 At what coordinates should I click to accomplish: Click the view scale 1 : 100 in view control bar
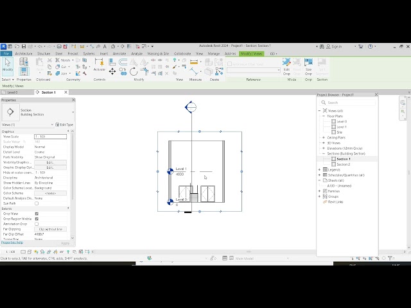click(x=10, y=252)
